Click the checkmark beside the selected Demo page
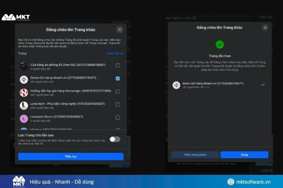 coord(263,85)
